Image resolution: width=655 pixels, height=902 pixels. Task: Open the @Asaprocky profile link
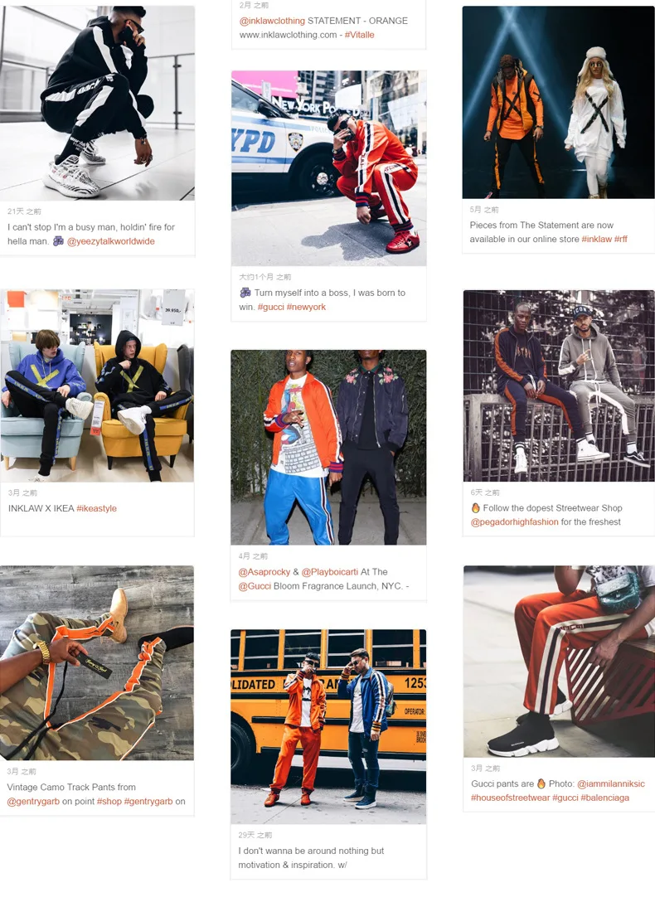[x=264, y=572]
